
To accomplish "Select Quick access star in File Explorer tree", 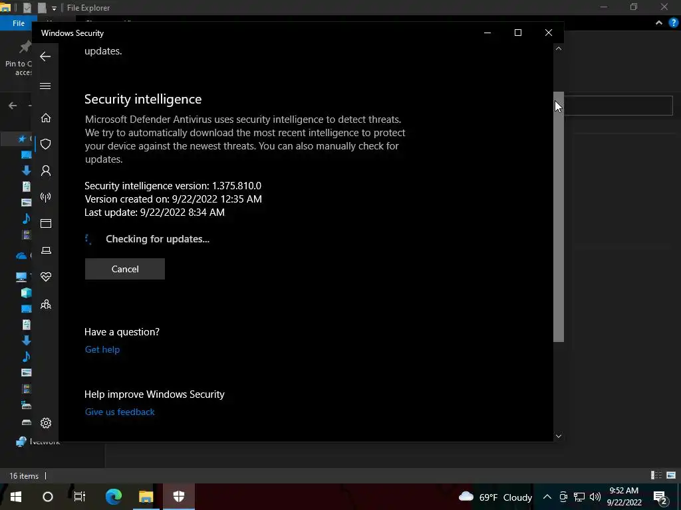I will point(23,139).
